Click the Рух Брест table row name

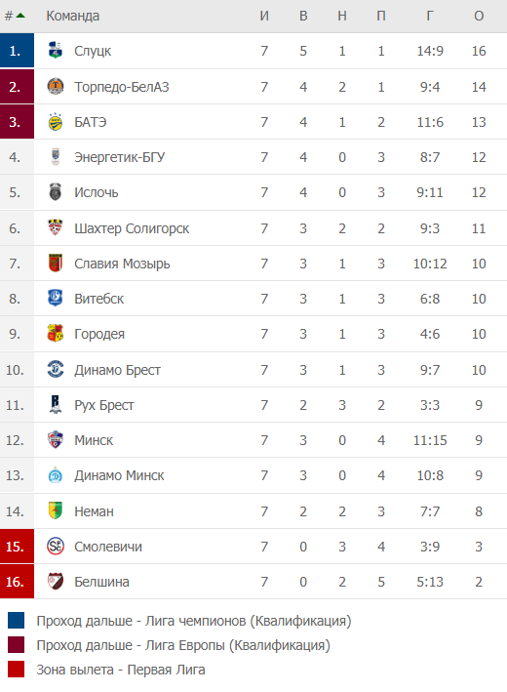click(x=104, y=405)
